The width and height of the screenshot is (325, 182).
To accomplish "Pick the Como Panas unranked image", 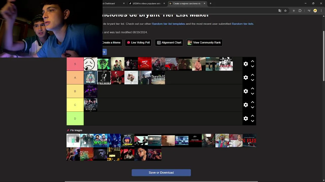I will click(x=195, y=141).
